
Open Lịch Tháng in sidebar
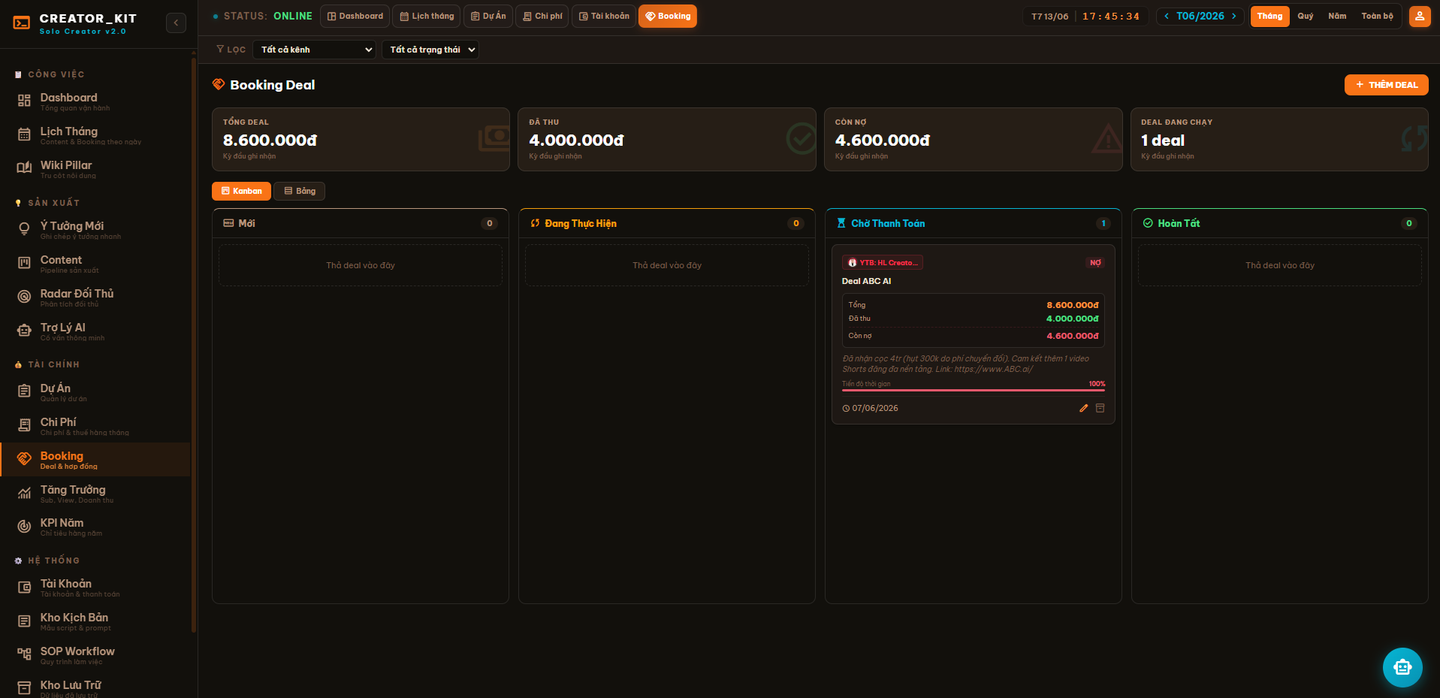pos(95,135)
